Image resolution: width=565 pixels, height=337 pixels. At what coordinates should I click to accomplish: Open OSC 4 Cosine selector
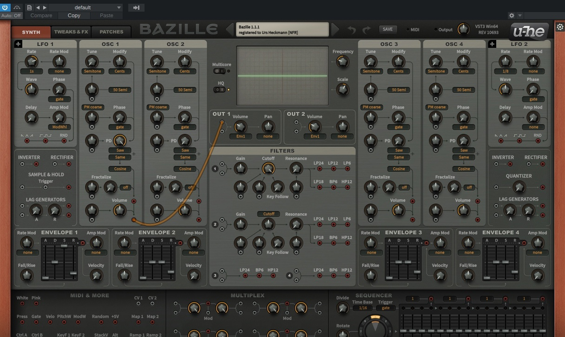tap(464, 168)
